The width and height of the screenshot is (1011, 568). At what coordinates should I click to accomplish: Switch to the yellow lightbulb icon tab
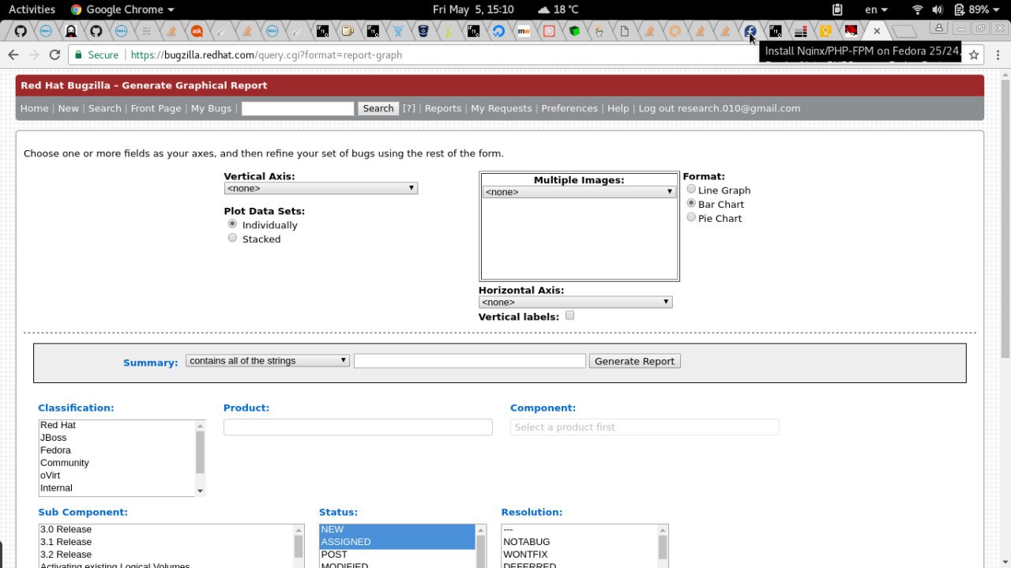click(825, 32)
